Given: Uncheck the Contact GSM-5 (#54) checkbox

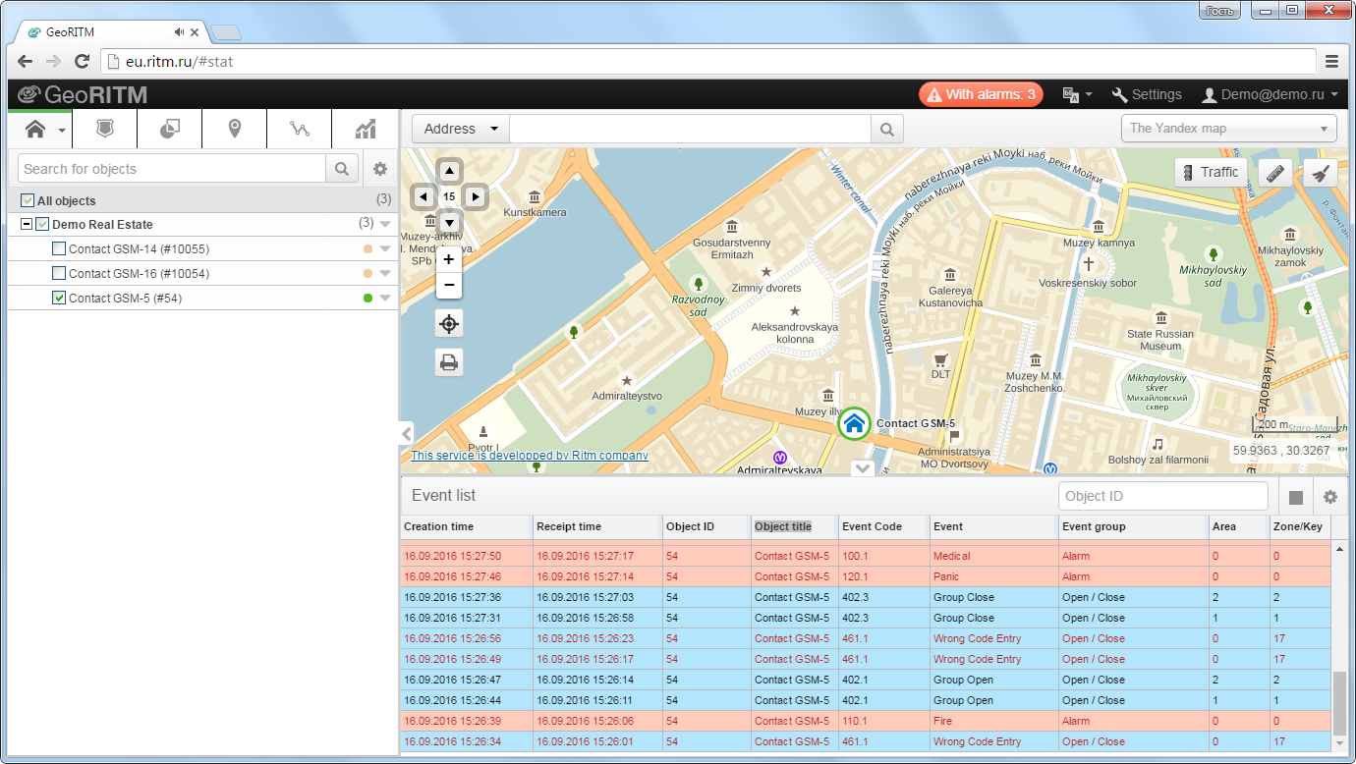Looking at the screenshot, I should (59, 298).
